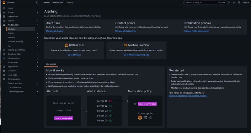Open the help question-mark icon

coord(229,3)
